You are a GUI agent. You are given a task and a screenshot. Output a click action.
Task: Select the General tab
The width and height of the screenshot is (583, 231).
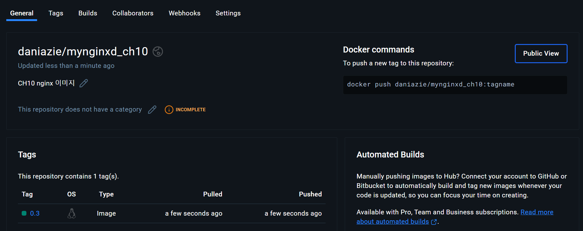click(22, 13)
